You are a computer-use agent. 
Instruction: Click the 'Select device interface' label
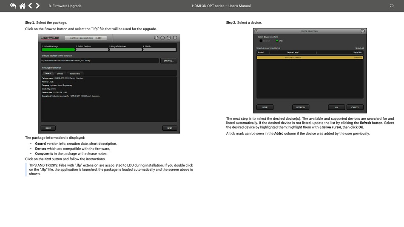pyautogui.click(x=267, y=37)
